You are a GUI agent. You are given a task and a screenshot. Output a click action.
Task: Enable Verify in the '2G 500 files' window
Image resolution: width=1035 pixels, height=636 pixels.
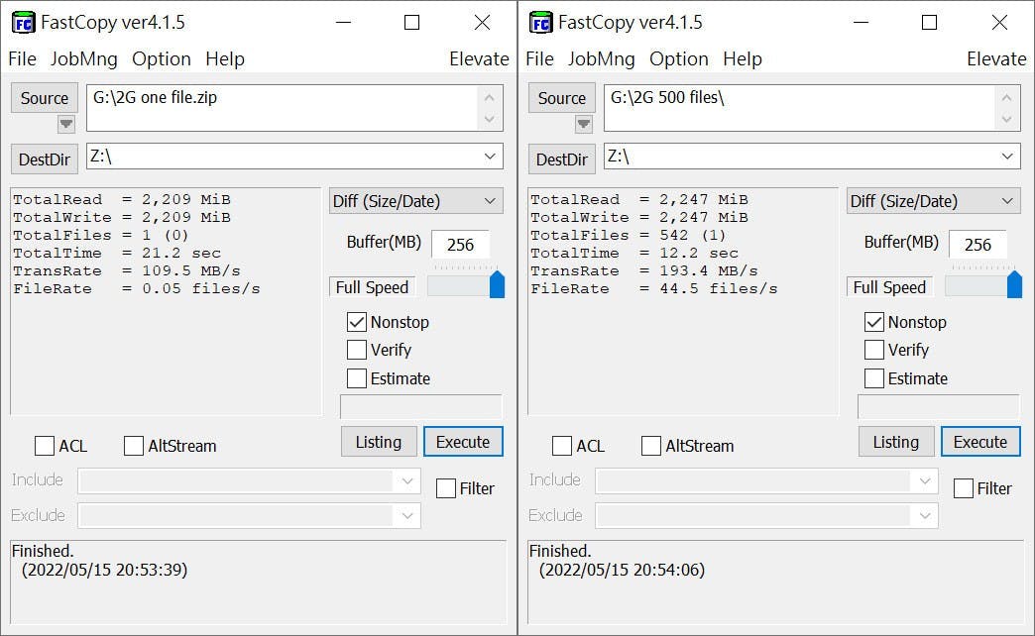pyautogui.click(x=874, y=350)
